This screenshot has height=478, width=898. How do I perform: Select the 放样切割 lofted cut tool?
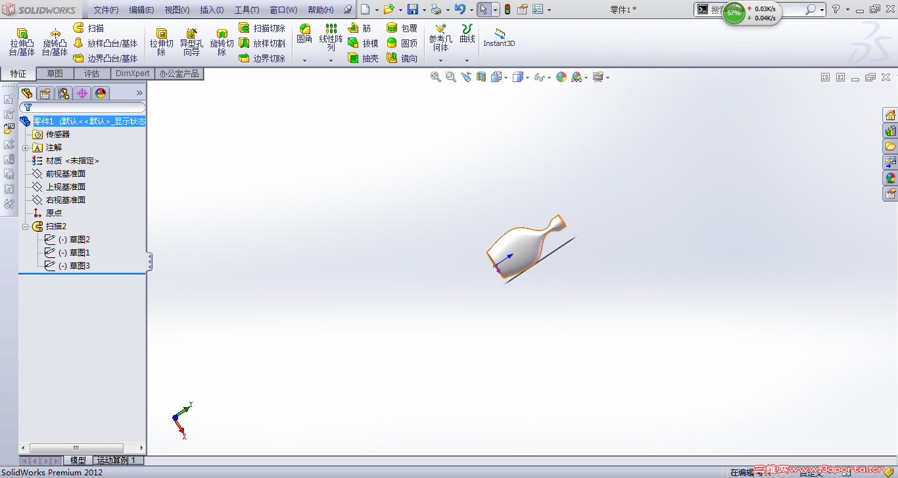pyautogui.click(x=262, y=43)
